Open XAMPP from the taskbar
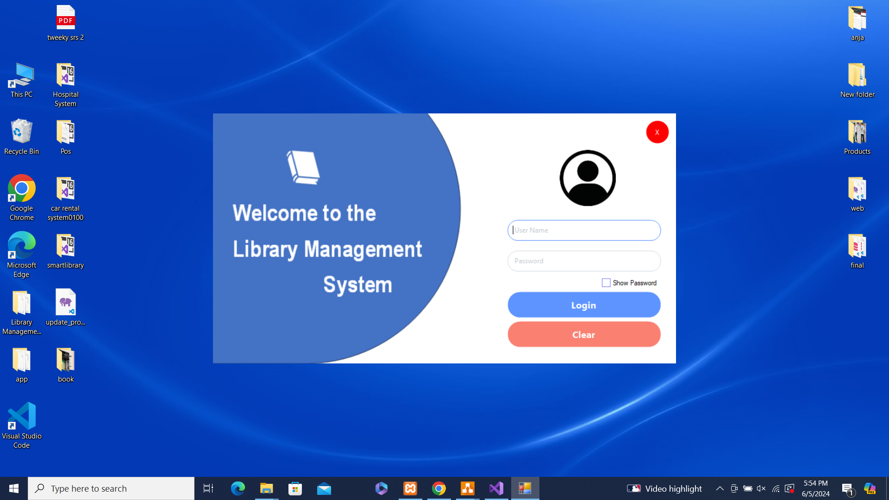This screenshot has height=500, width=889. [x=410, y=488]
